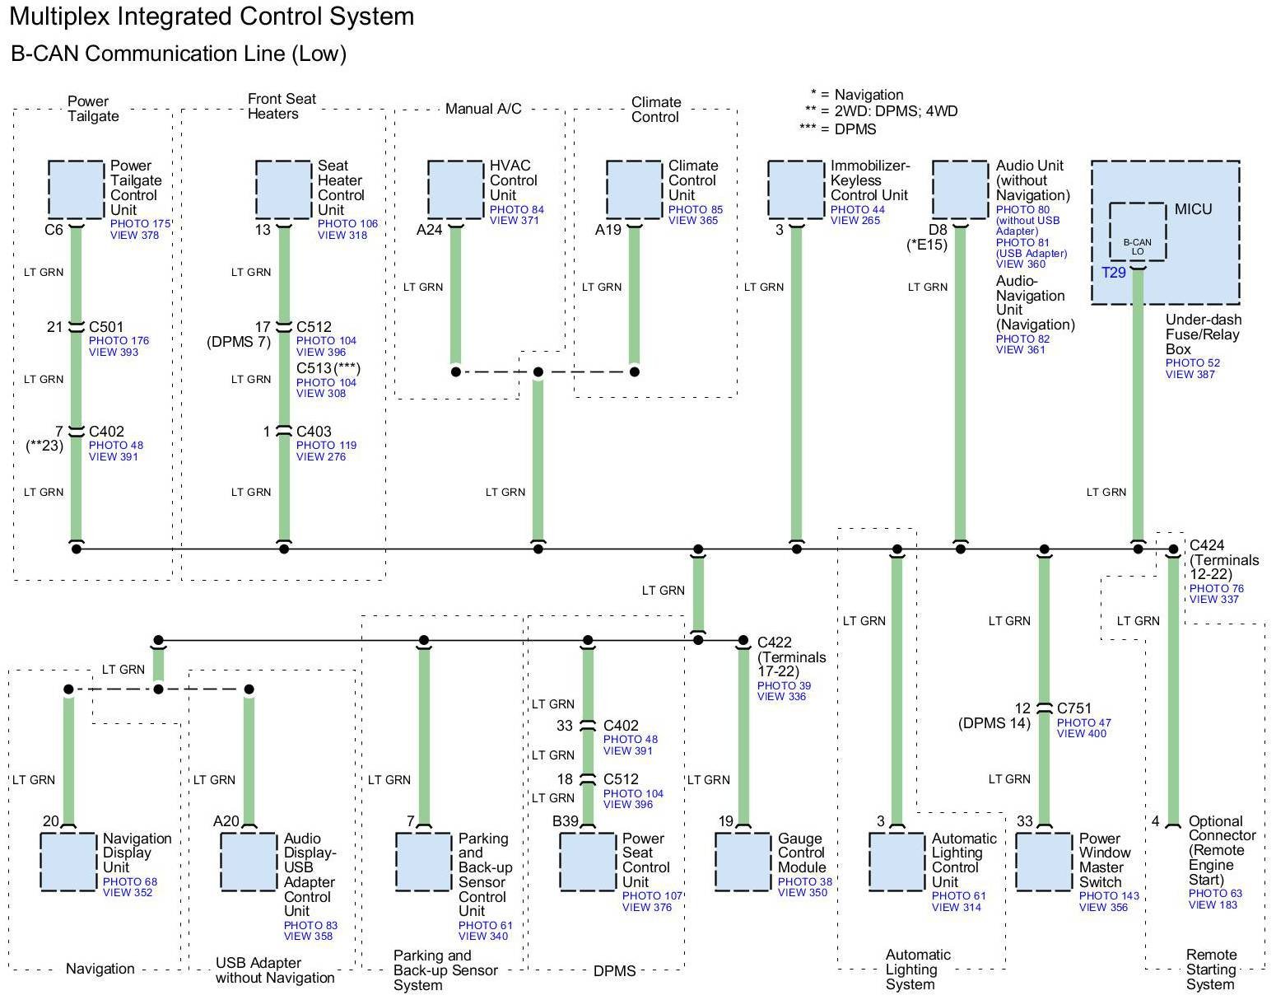Open PHOTO 39 link under C422
The height and width of the screenshot is (1000, 1276).
[784, 686]
